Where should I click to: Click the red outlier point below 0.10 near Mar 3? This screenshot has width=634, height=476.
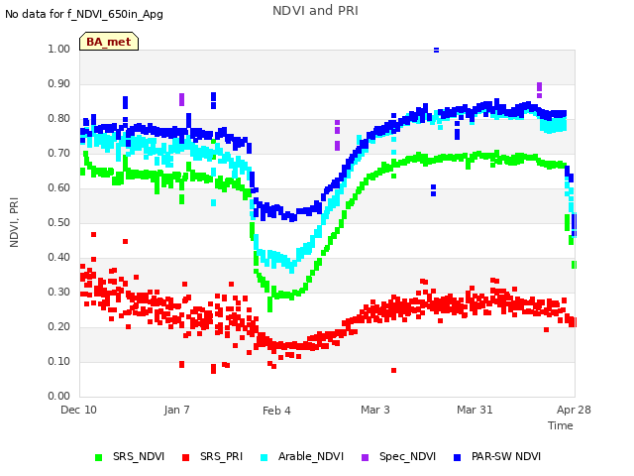tap(394, 370)
